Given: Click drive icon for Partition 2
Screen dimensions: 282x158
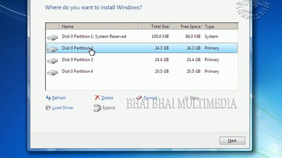Looking at the screenshot, I should tap(53, 49).
